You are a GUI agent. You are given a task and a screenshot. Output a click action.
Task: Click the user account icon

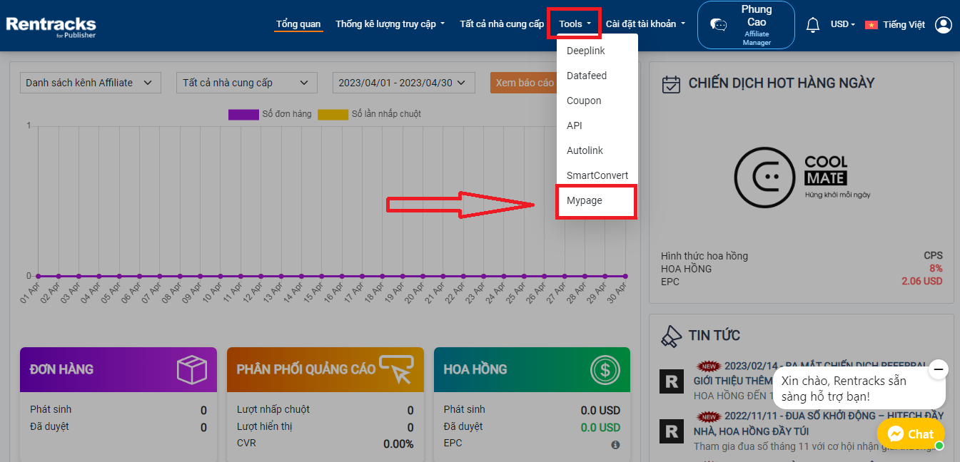[944, 24]
